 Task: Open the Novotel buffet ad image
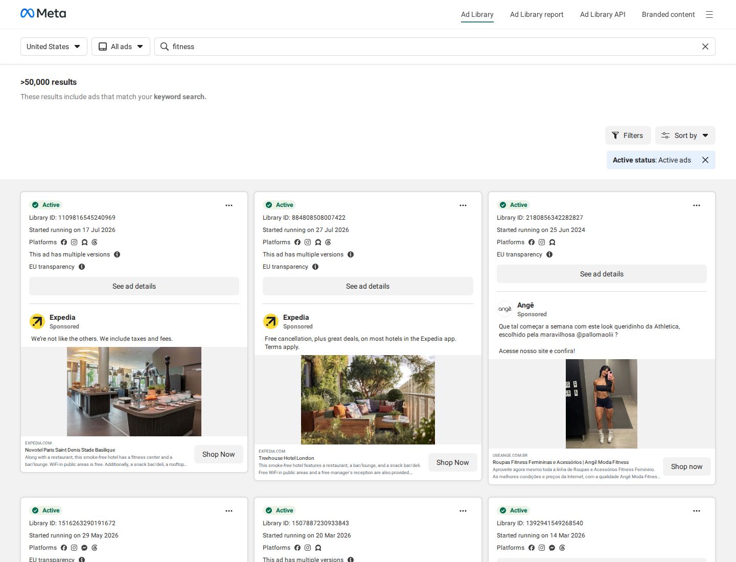click(134, 391)
